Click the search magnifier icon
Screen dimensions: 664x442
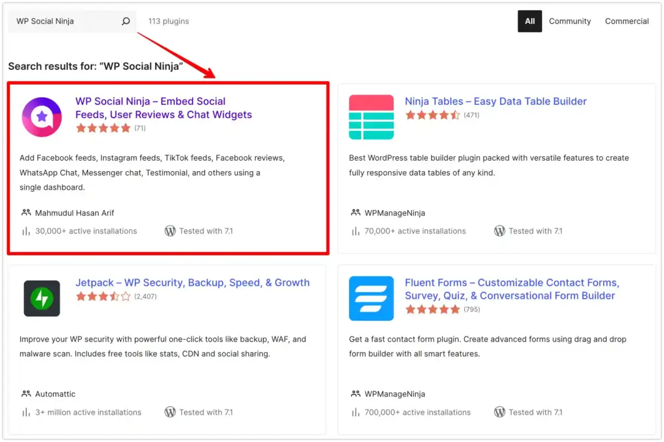click(x=126, y=21)
